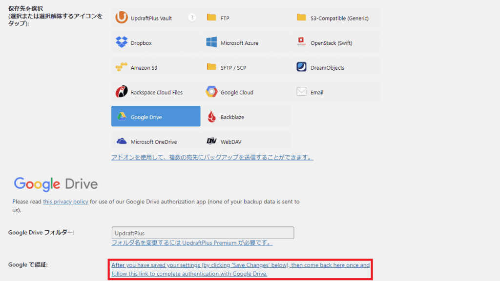Pick DreamObjects as the storage destination
The height and width of the screenshot is (281, 500).
(x=301, y=68)
